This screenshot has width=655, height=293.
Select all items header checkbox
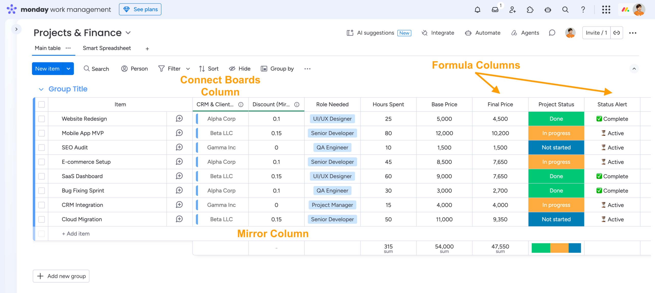[x=41, y=104]
